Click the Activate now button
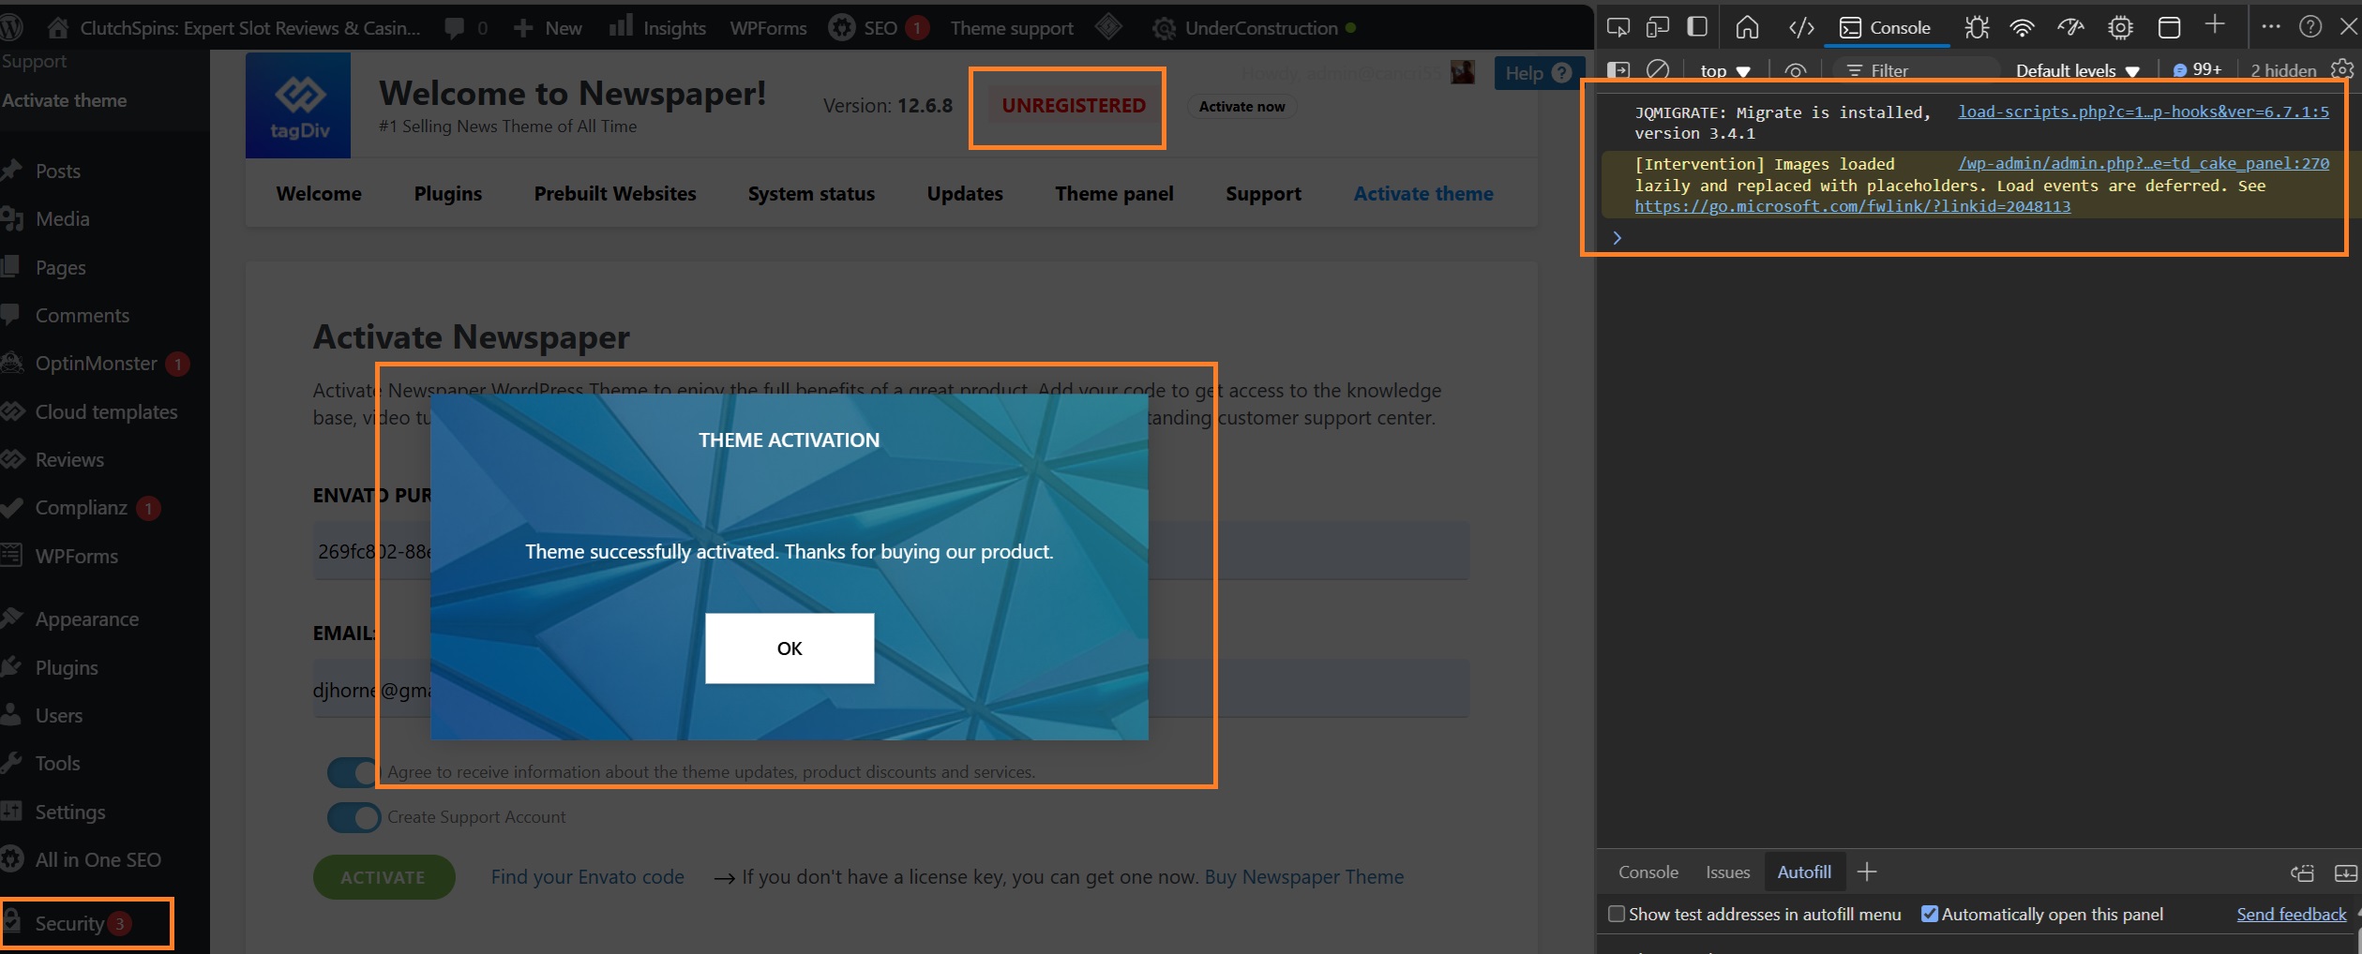The height and width of the screenshot is (954, 2362). [x=1241, y=107]
